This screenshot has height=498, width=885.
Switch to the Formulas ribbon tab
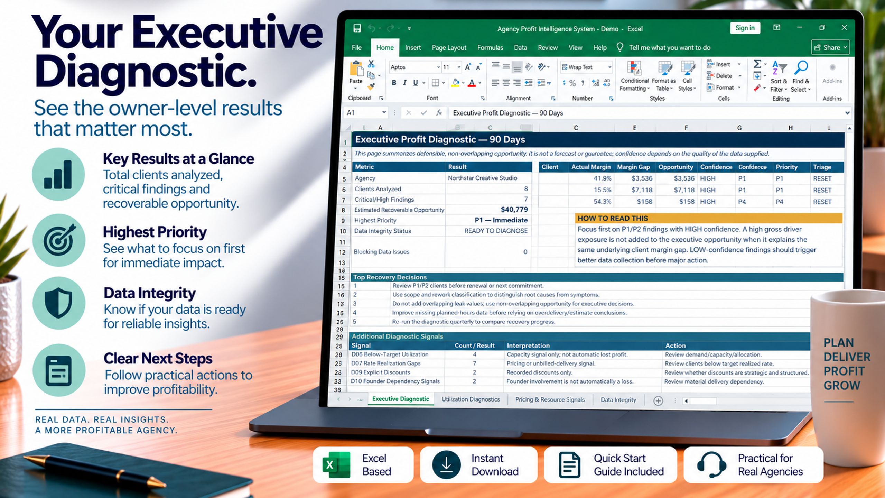tap(490, 48)
